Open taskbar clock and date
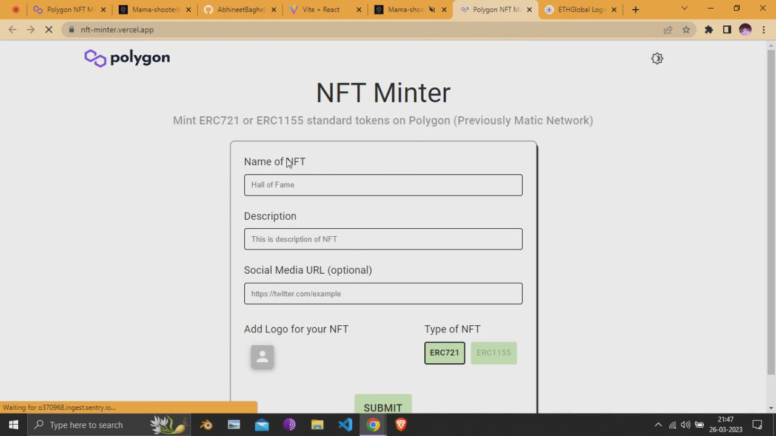Viewport: 776px width, 436px height. coord(726,424)
